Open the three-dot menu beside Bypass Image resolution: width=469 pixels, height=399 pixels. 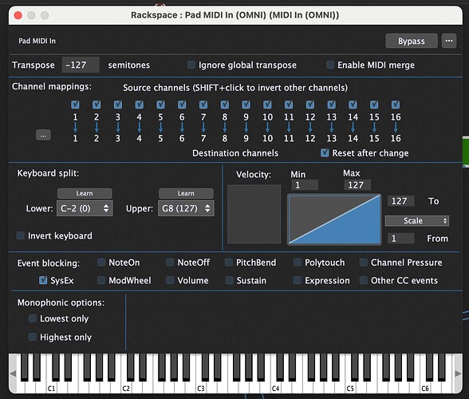pyautogui.click(x=448, y=41)
